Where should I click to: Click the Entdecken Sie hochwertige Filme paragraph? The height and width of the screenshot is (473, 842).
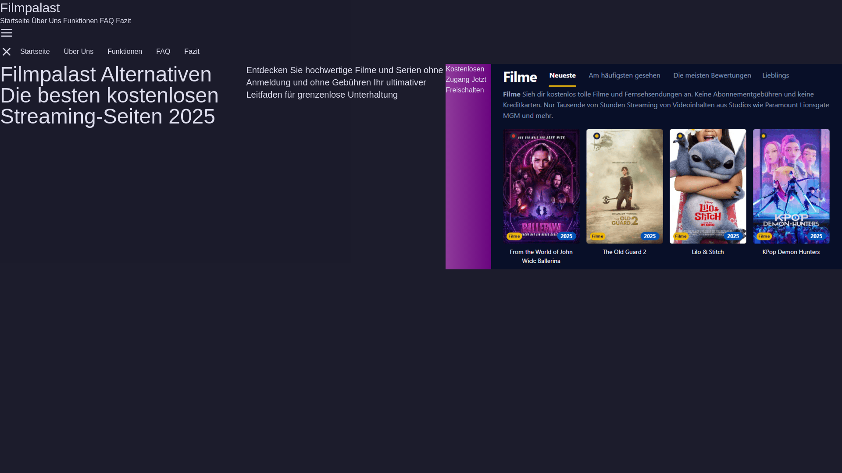click(345, 82)
